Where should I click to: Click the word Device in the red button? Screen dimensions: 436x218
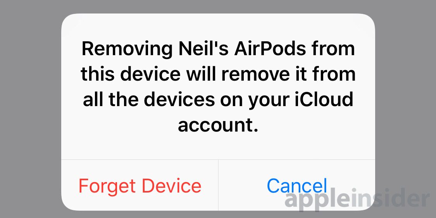[172, 186]
